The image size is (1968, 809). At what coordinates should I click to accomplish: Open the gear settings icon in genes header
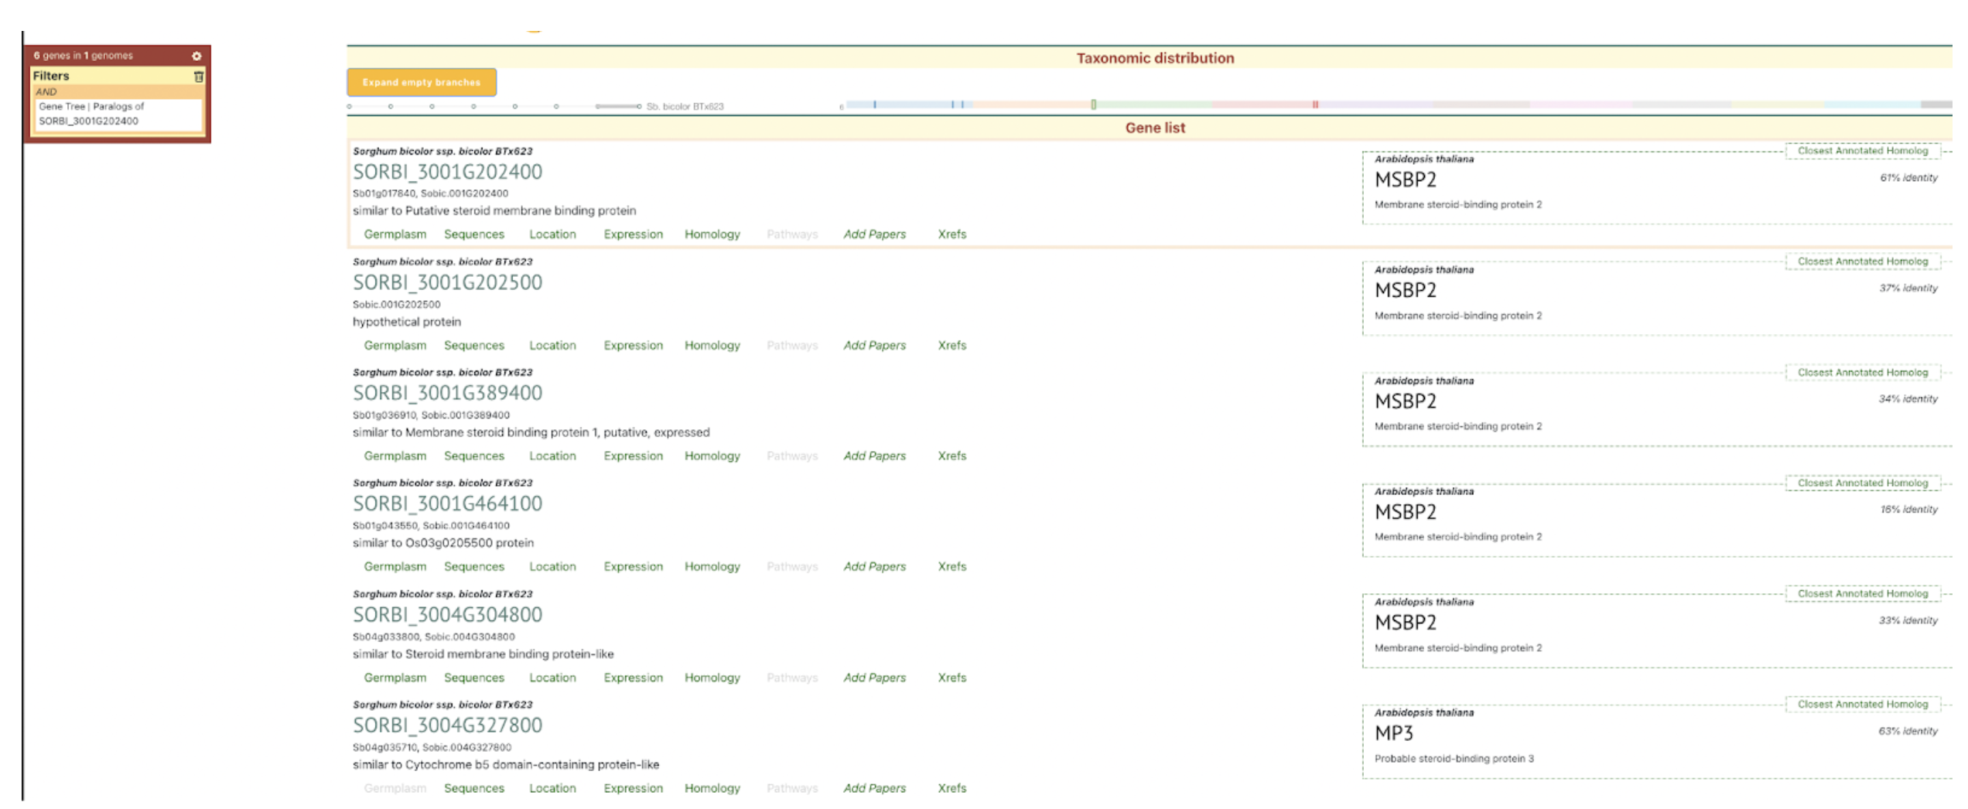(x=196, y=56)
